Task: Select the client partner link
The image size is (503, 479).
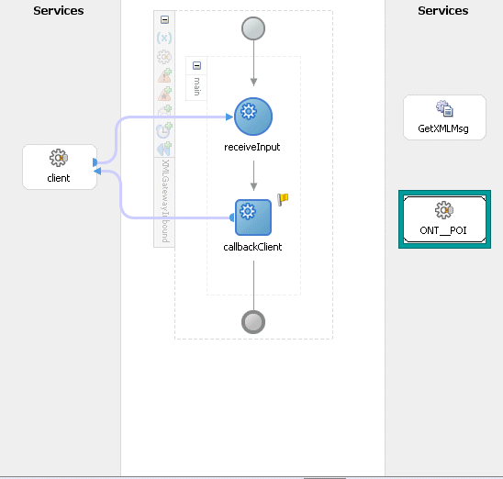Action: [60, 167]
